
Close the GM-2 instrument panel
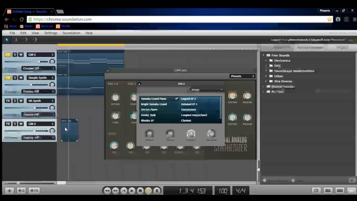tap(139, 84)
